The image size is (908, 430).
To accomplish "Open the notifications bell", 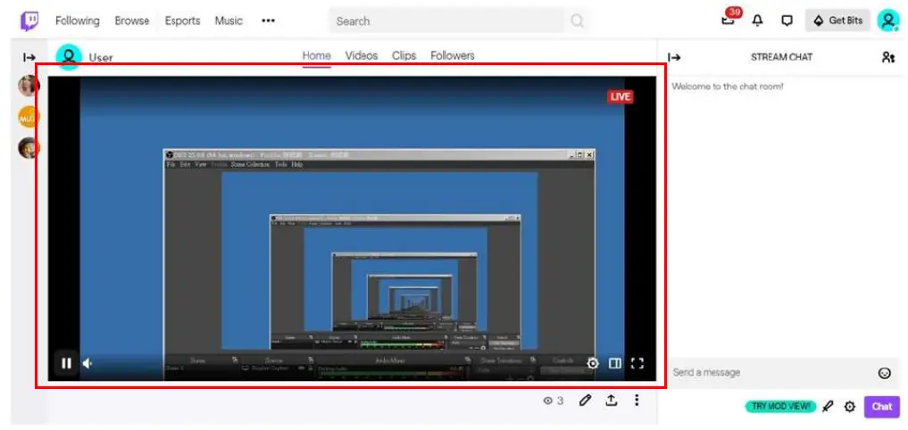I will coord(757,21).
